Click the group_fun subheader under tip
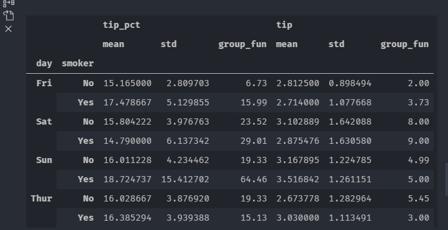Viewport: 448px width, 230px height. click(x=405, y=44)
